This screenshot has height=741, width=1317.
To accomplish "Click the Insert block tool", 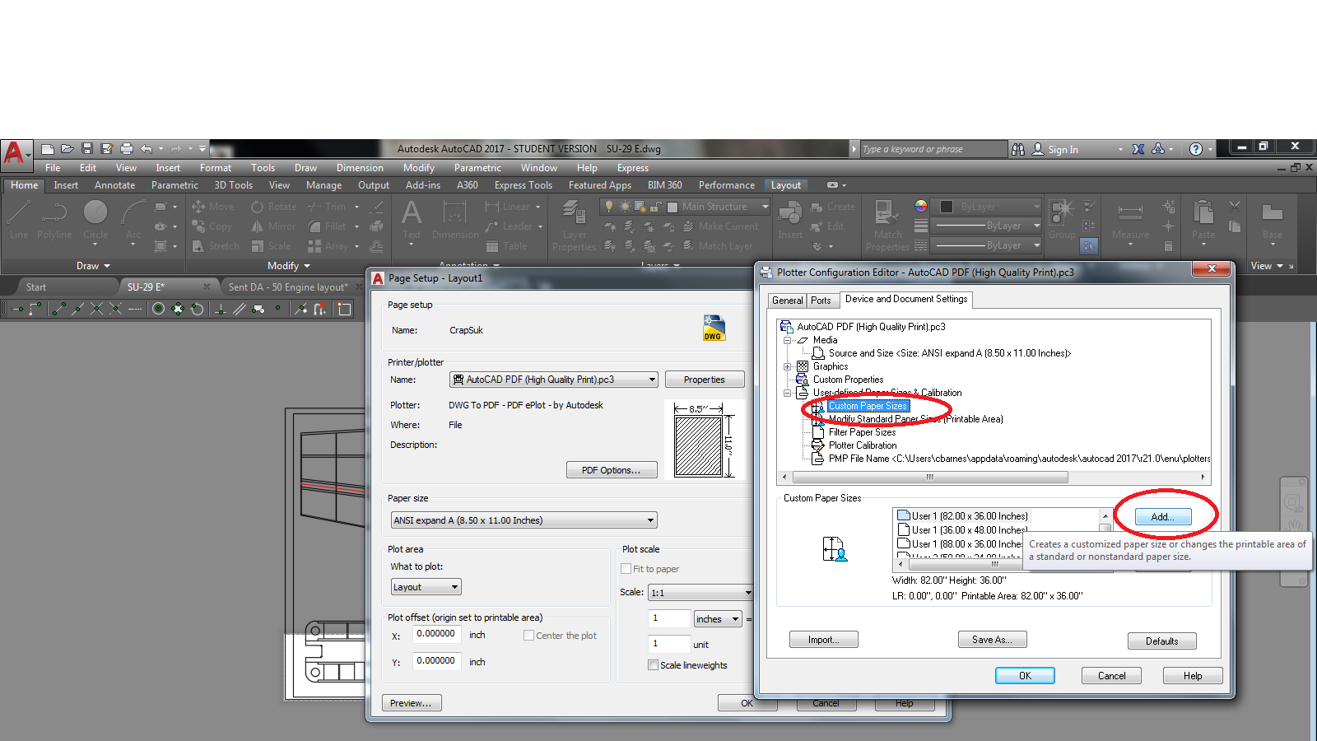I will (x=790, y=220).
